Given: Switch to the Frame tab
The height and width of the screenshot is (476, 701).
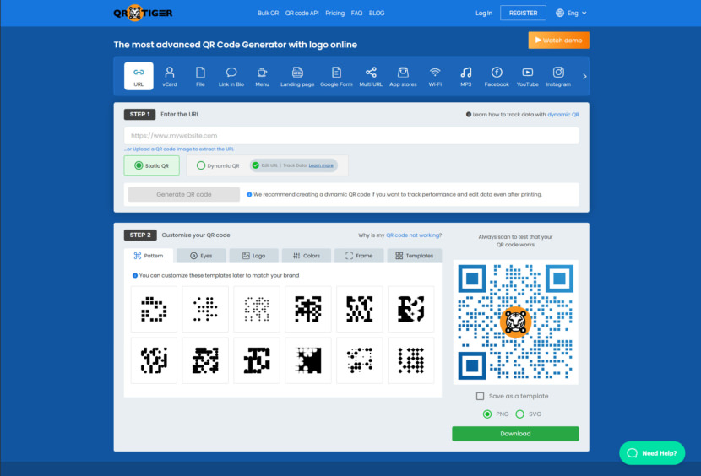Looking at the screenshot, I should [x=359, y=256].
